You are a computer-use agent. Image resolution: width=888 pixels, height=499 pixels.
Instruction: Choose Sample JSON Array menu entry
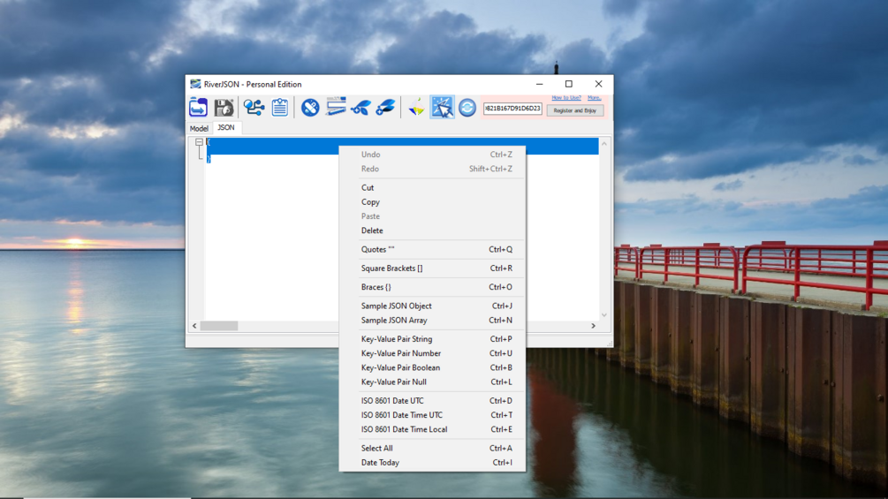pos(432,321)
